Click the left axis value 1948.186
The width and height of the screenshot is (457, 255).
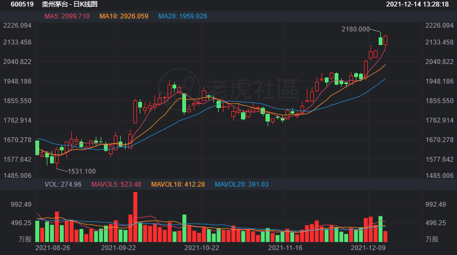click(x=17, y=81)
